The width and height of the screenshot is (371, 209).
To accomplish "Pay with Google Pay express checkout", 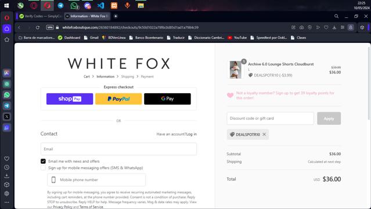I will pyautogui.click(x=167, y=99).
